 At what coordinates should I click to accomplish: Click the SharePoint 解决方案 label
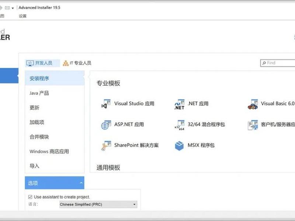136,145
